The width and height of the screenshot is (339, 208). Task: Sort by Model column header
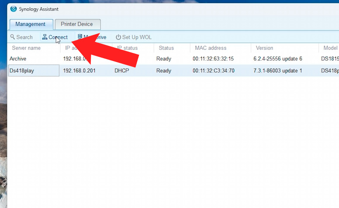[x=331, y=48]
